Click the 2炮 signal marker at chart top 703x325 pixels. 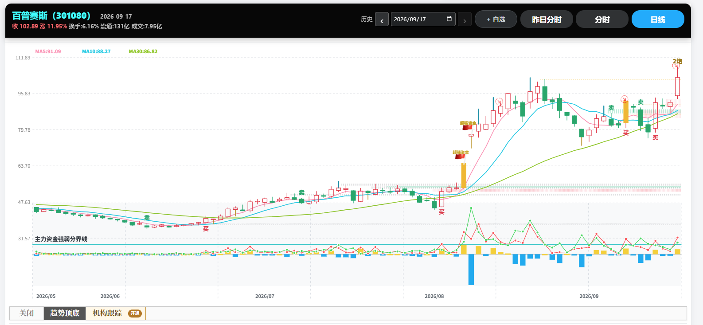tap(677, 62)
